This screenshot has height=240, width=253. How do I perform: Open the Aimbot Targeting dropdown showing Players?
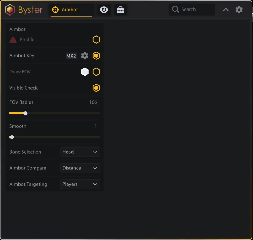coord(80,184)
